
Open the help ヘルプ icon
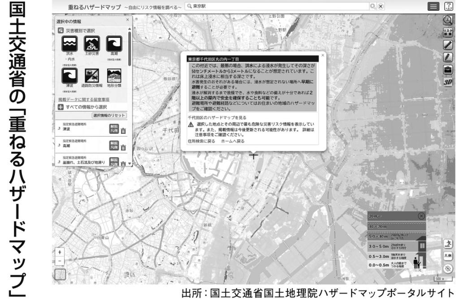click(448, 7)
